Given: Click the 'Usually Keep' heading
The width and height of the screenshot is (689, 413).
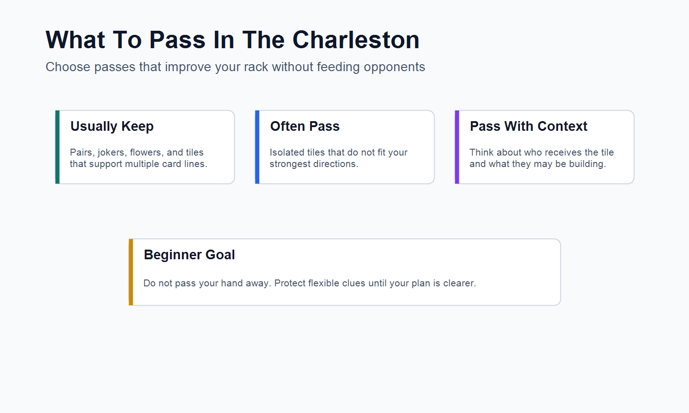Looking at the screenshot, I should 112,126.
